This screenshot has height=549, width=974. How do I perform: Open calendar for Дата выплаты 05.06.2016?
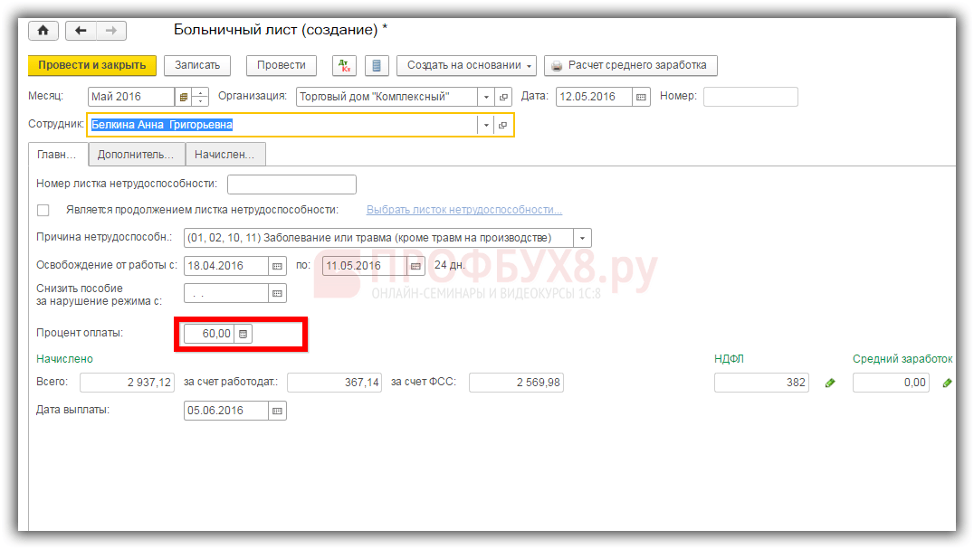point(277,411)
